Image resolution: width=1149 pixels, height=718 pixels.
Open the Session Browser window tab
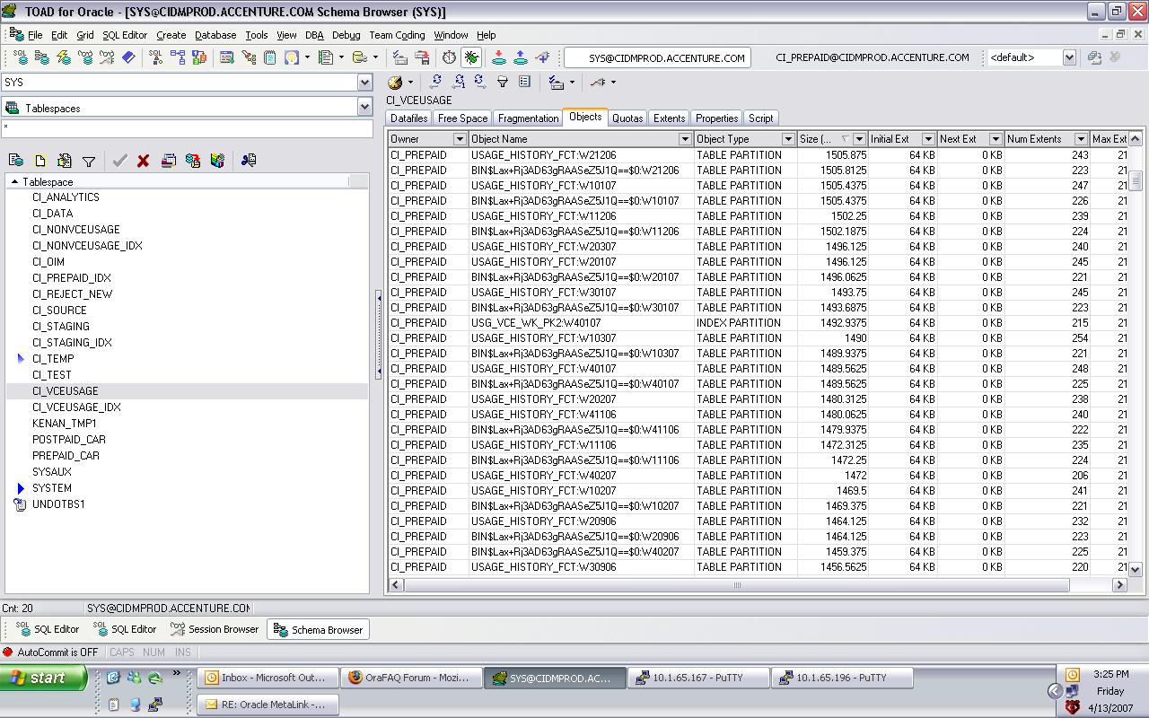pyautogui.click(x=215, y=629)
